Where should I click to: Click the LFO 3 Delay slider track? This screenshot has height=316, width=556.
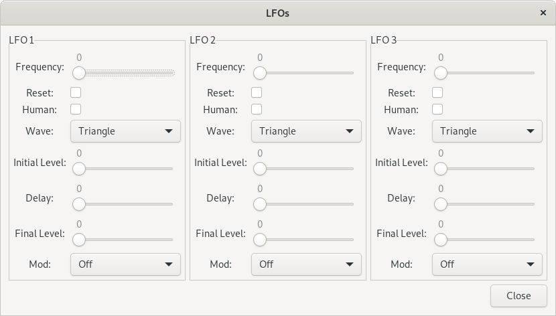(x=487, y=204)
